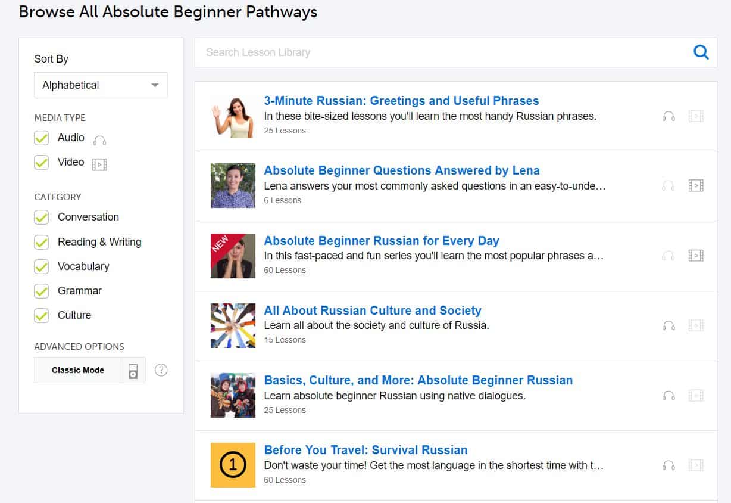
Task: Click headphones icon for 3-Minute Russian pathway
Action: (668, 116)
